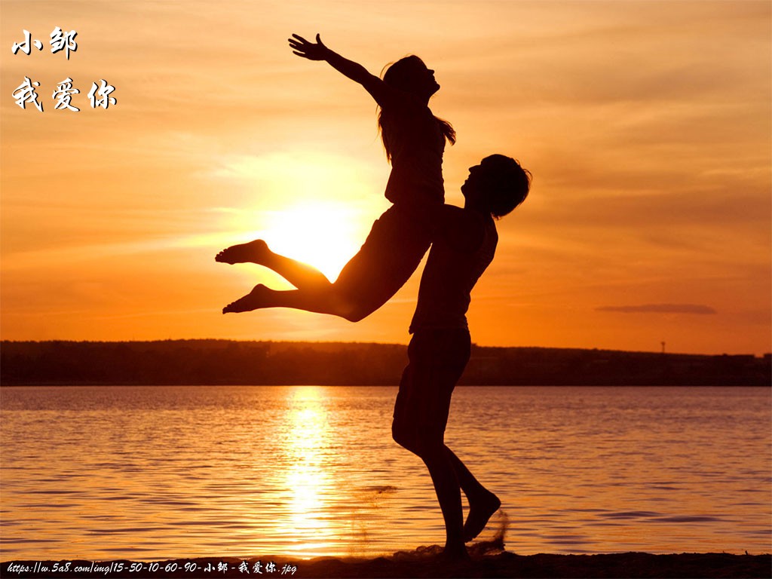
Task: Click the 小邹-我爱你.jpg filename in URL
Action: (x=250, y=568)
